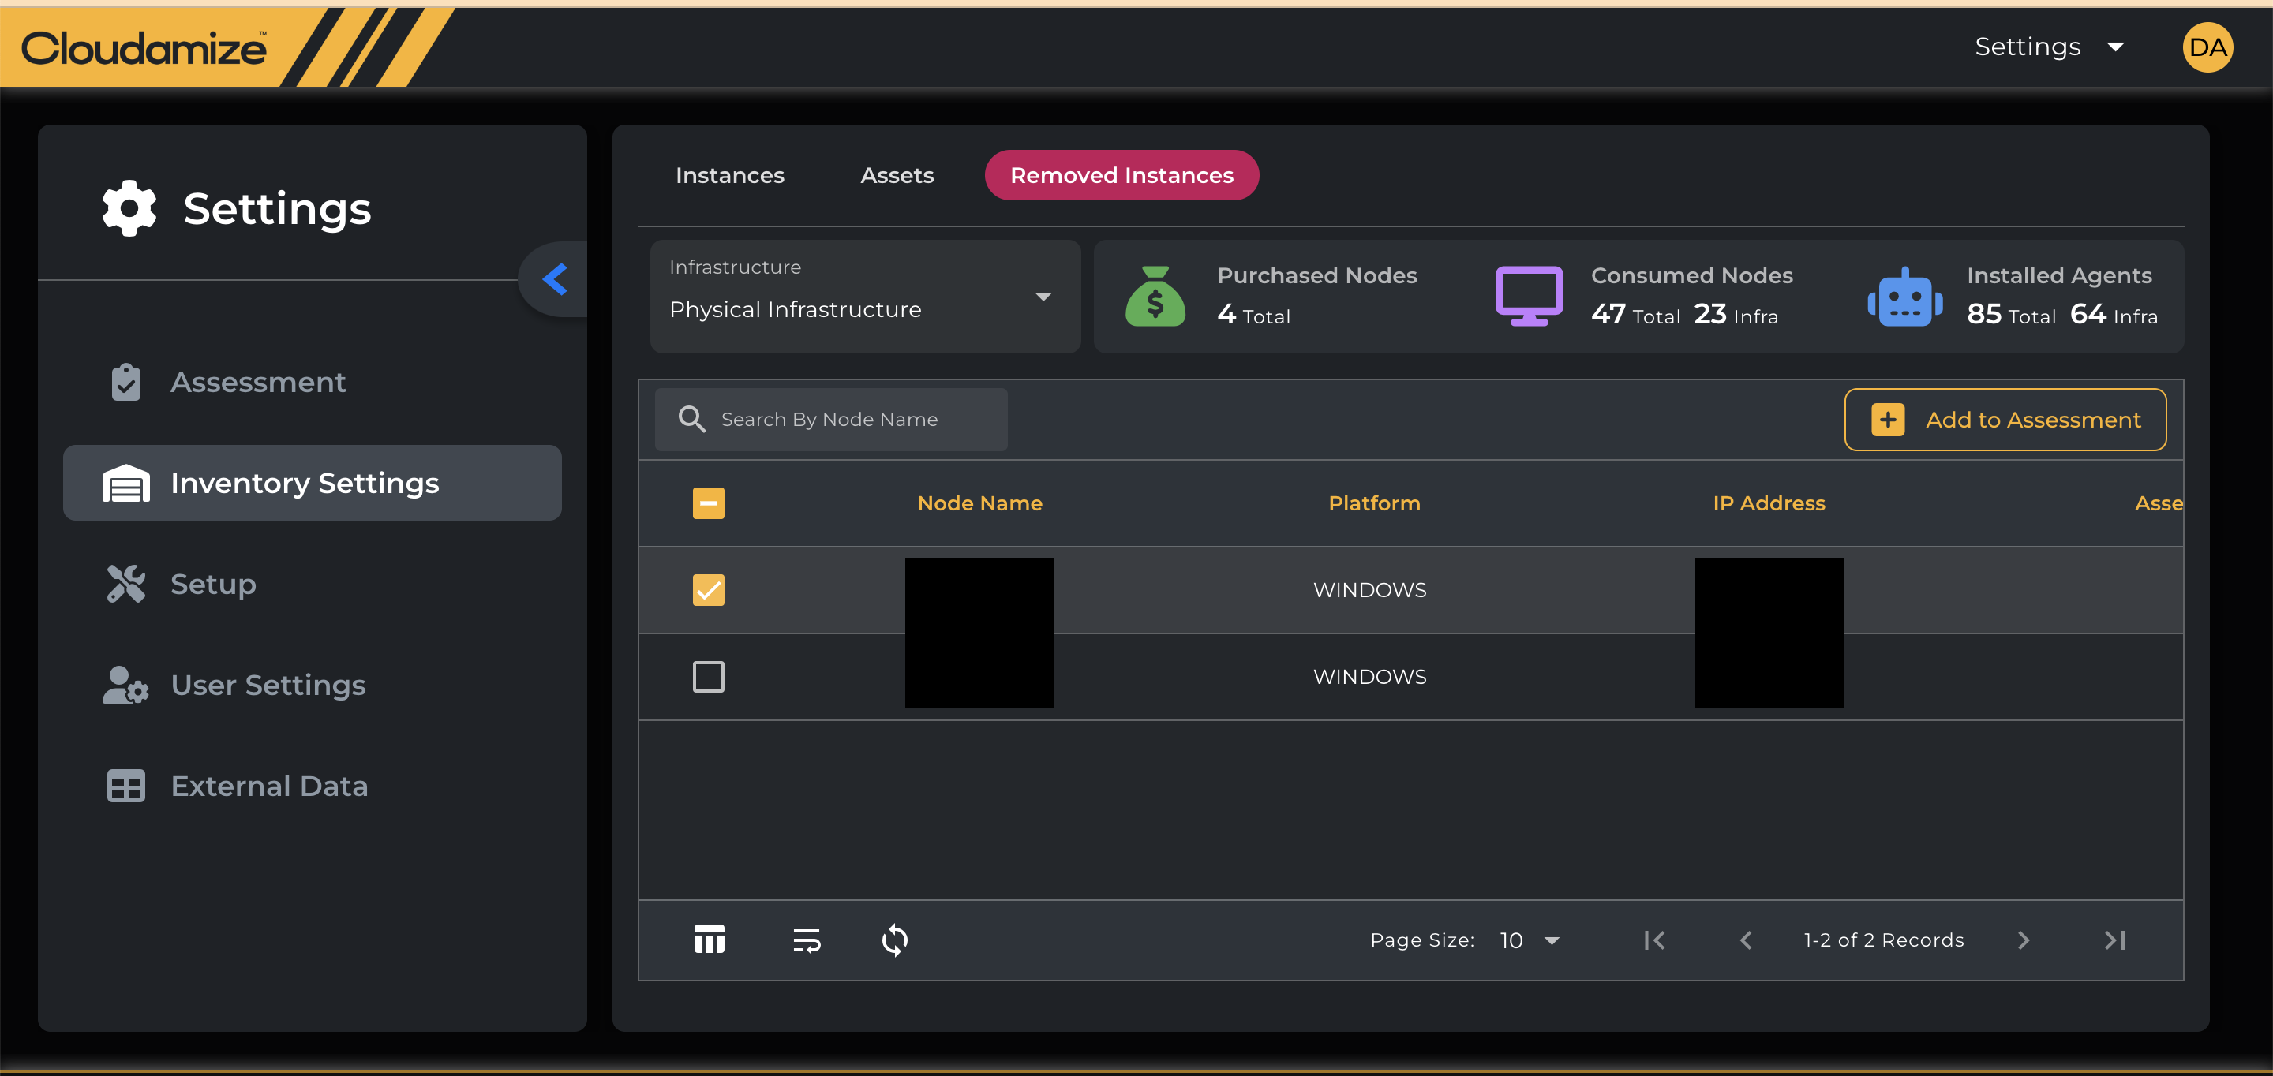The height and width of the screenshot is (1076, 2273).
Task: Focus the Search By Node Name field
Action: (831, 420)
